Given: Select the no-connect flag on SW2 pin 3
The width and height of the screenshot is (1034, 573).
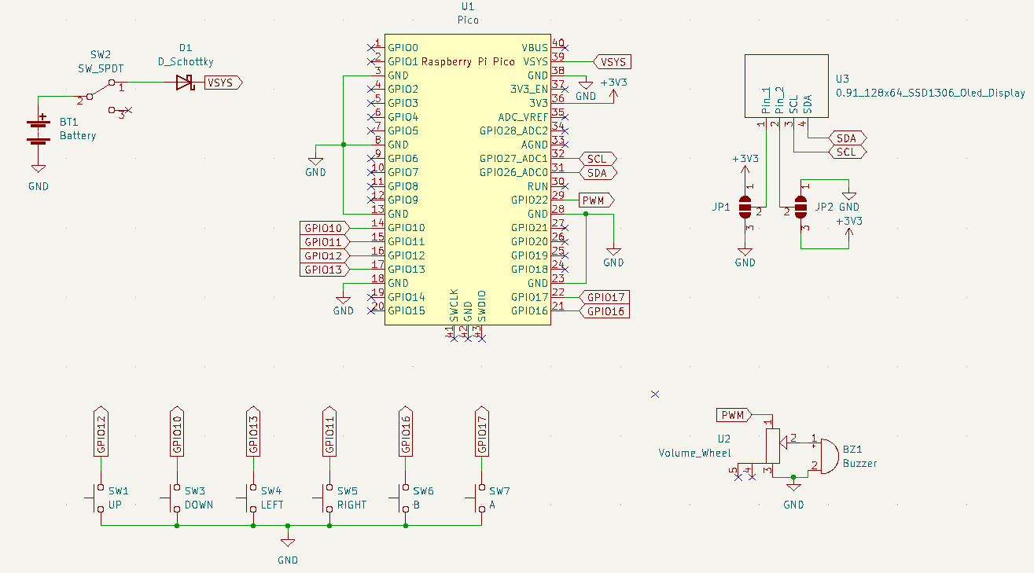Looking at the screenshot, I should (x=130, y=111).
